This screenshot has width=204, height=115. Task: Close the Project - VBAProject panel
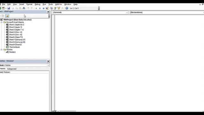click(48, 12)
